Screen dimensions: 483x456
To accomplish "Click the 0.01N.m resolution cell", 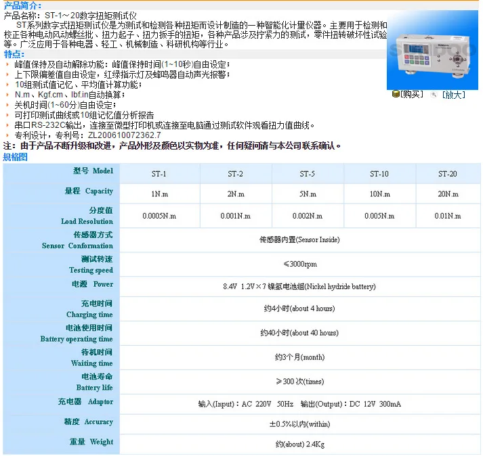I will (x=448, y=216).
